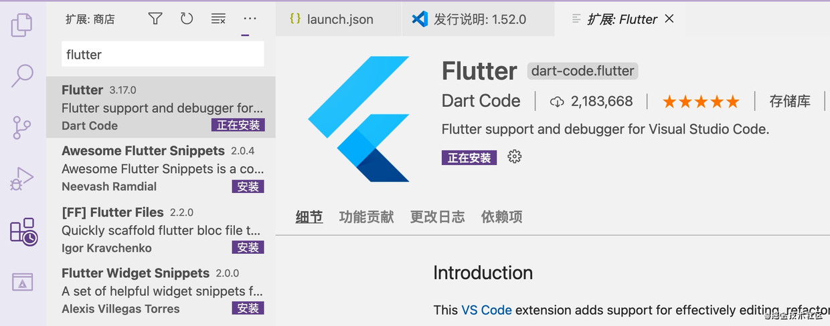Filter extensions with the funnel icon
The height and width of the screenshot is (326, 830).
coord(155,19)
